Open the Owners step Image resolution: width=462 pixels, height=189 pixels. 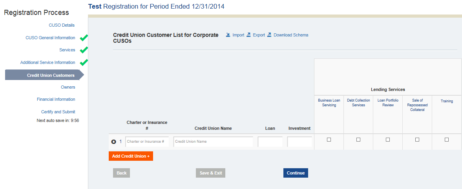[x=68, y=87]
